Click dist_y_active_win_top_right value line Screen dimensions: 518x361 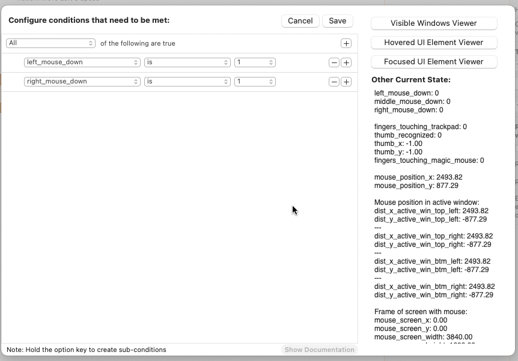[433, 244]
